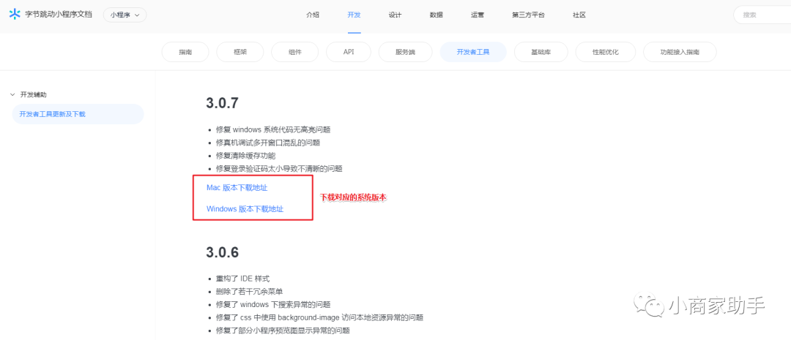Open the 功能接入指南 pill button
Screen dimensions: 791x340
680,52
